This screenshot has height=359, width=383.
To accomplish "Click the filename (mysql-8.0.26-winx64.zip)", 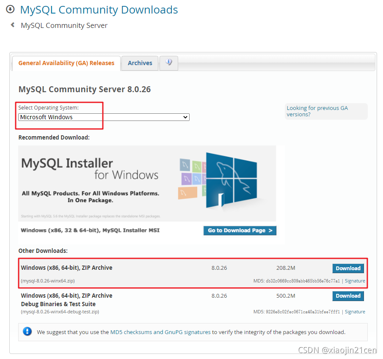I will tap(48, 281).
